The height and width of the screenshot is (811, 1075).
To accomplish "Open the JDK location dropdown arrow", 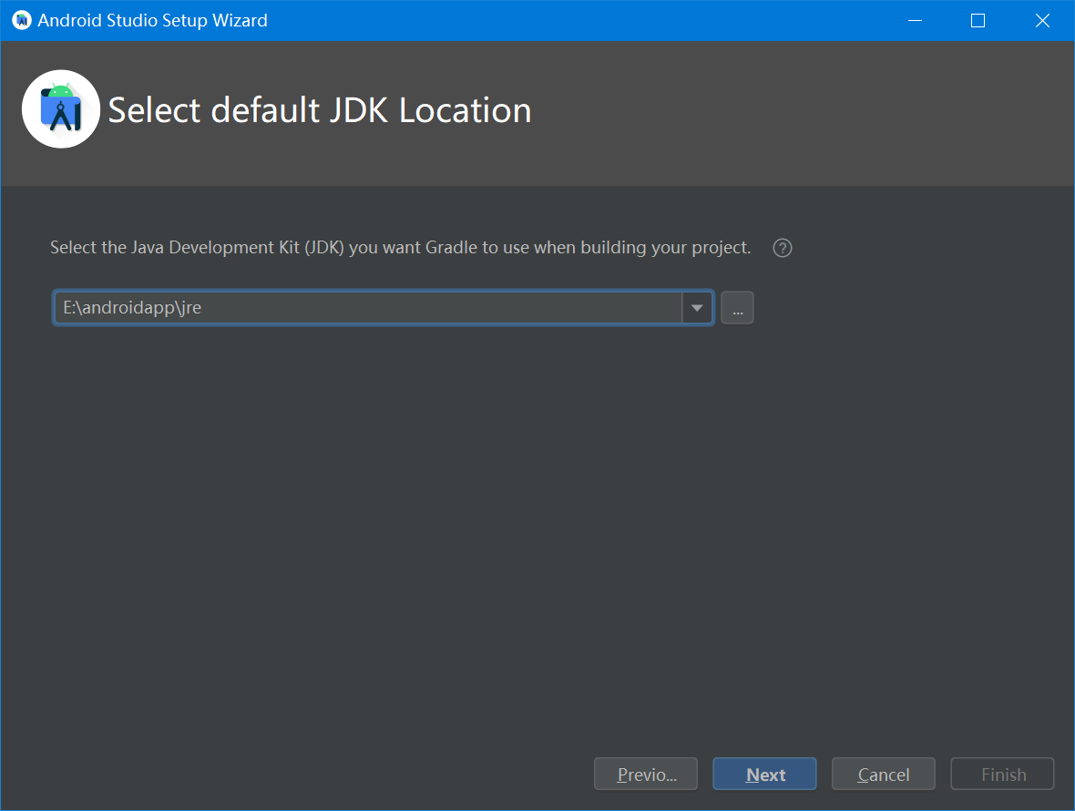I will click(x=697, y=308).
